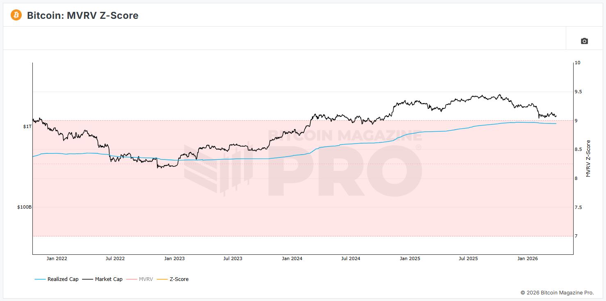Click the Jan 2025 x-axis label
Viewport: 606px width, 301px height.
(410, 258)
